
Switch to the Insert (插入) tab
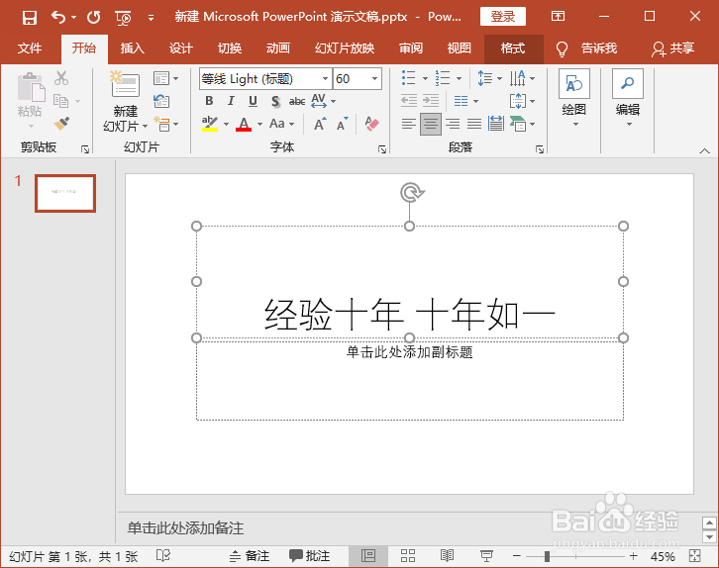(x=133, y=48)
